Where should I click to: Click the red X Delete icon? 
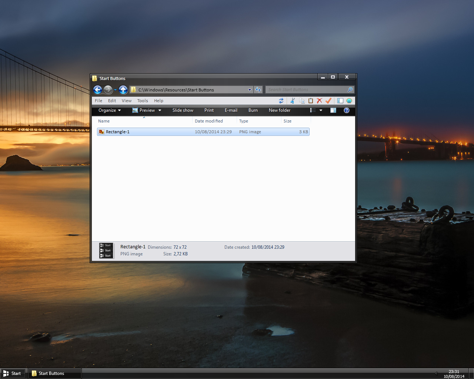(x=320, y=101)
